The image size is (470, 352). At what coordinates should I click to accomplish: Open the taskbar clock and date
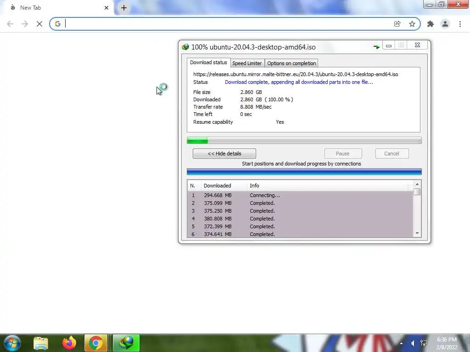point(447,343)
